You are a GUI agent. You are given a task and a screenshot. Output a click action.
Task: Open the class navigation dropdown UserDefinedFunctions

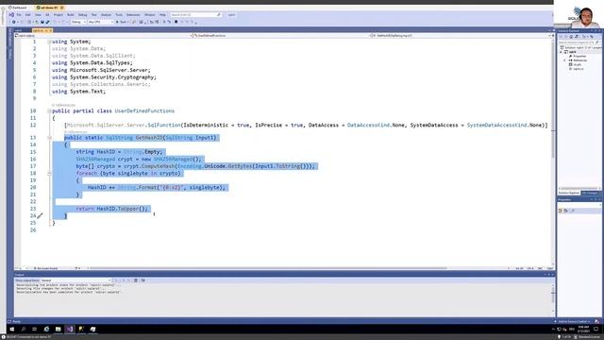tap(282, 36)
